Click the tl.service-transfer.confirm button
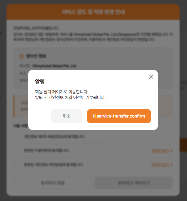The width and height of the screenshot is (187, 201). point(119,116)
